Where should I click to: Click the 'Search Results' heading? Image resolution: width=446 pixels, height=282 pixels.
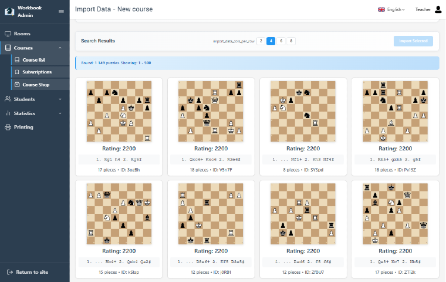click(98, 41)
